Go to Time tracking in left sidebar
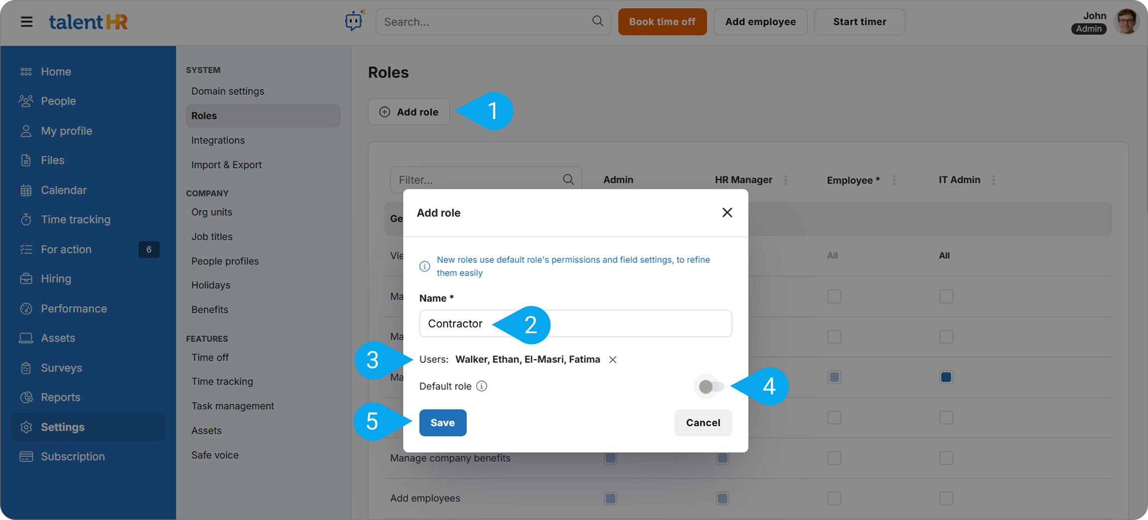 [75, 220]
